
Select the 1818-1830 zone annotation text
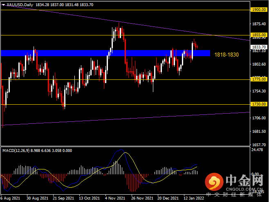point(226,55)
